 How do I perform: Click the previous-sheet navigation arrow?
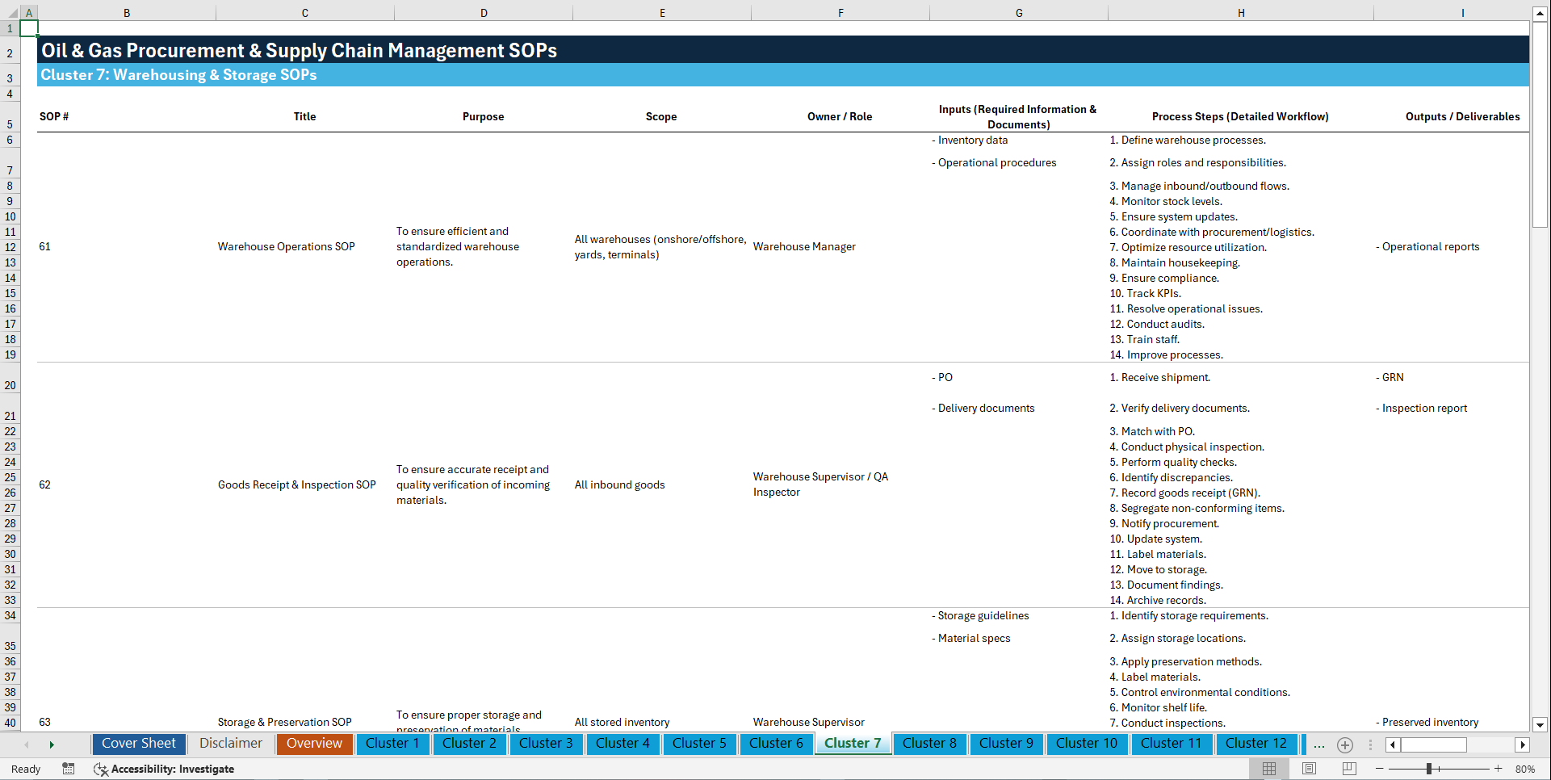click(x=27, y=744)
